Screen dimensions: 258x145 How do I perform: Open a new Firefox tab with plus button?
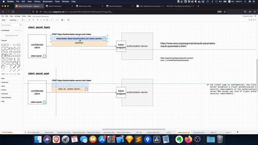pyautogui.click(x=198, y=6)
